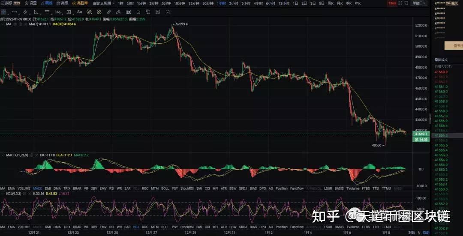The width and height of the screenshot is (463, 236).
Task: Close the MACD indicator pane
Action: click(36, 155)
